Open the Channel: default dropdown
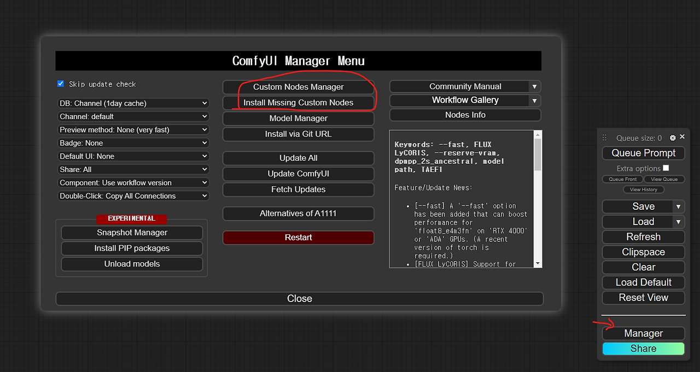700x372 pixels. 133,116
